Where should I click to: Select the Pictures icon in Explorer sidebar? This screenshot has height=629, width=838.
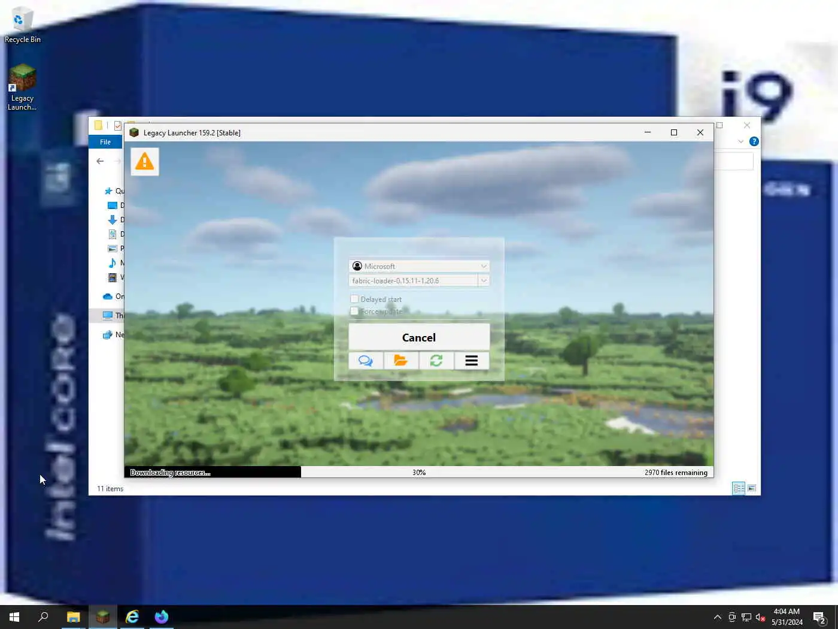click(112, 249)
